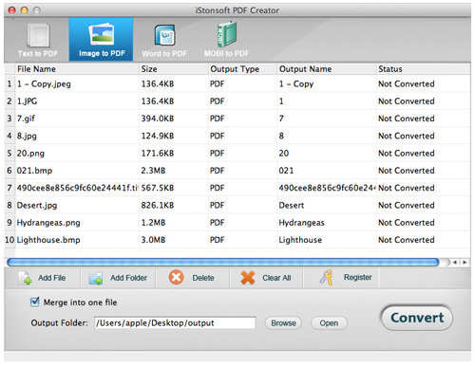This screenshot has width=475, height=366.
Task: Click the size cell '1.2MB'
Action: click(153, 223)
